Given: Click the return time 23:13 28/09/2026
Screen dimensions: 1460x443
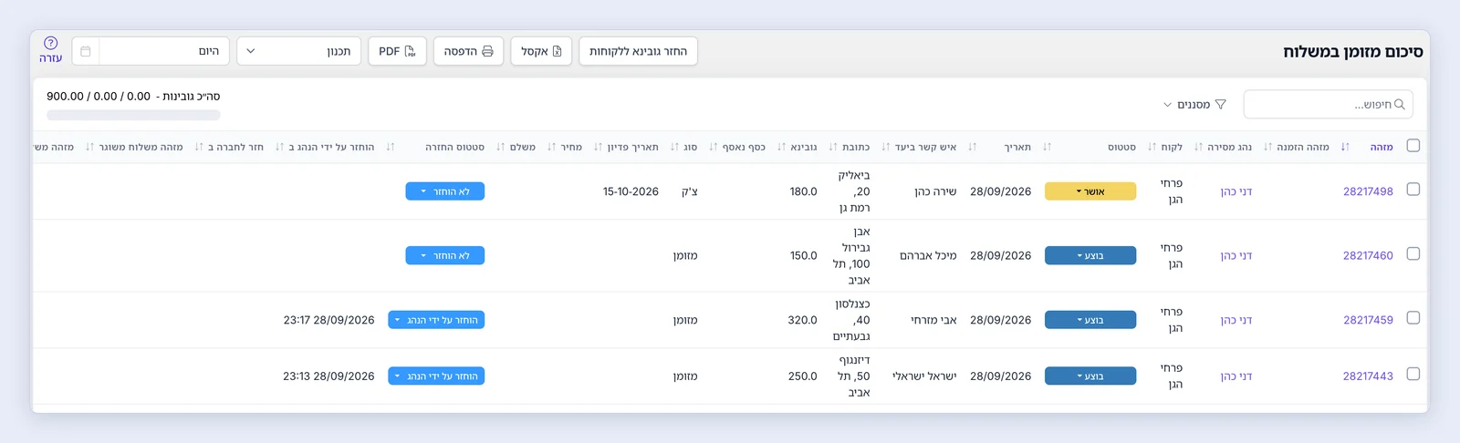Looking at the screenshot, I should pyautogui.click(x=328, y=376).
